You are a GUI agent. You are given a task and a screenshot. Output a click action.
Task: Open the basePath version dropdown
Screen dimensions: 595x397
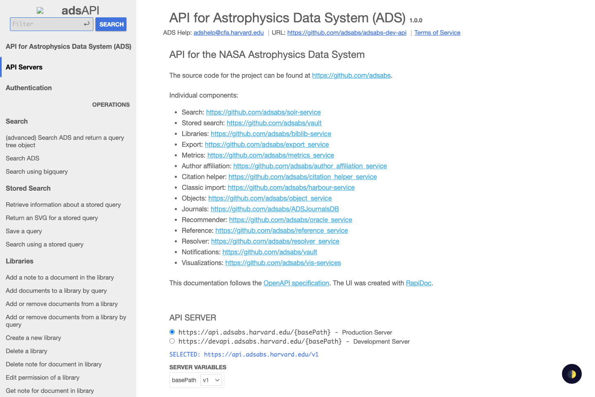coord(211,380)
